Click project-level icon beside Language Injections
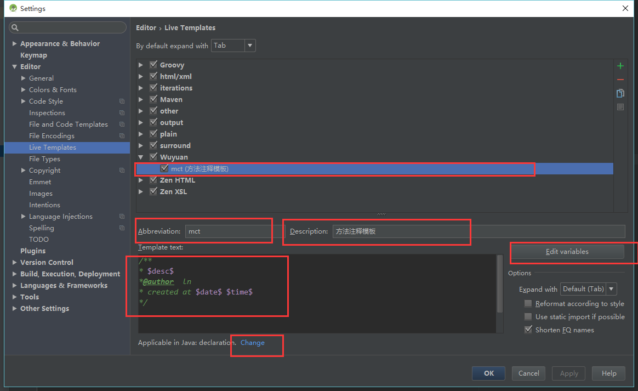 click(x=122, y=216)
